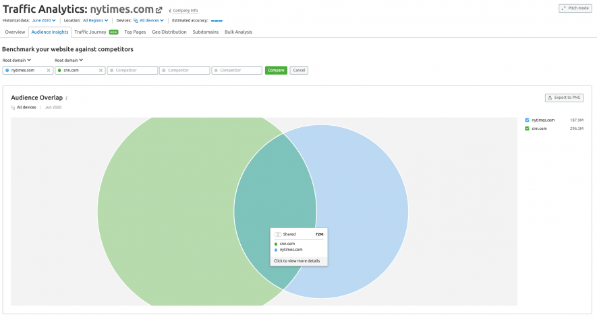Click the 72M shared value in tooltip
The image size is (597, 321).
coord(319,234)
